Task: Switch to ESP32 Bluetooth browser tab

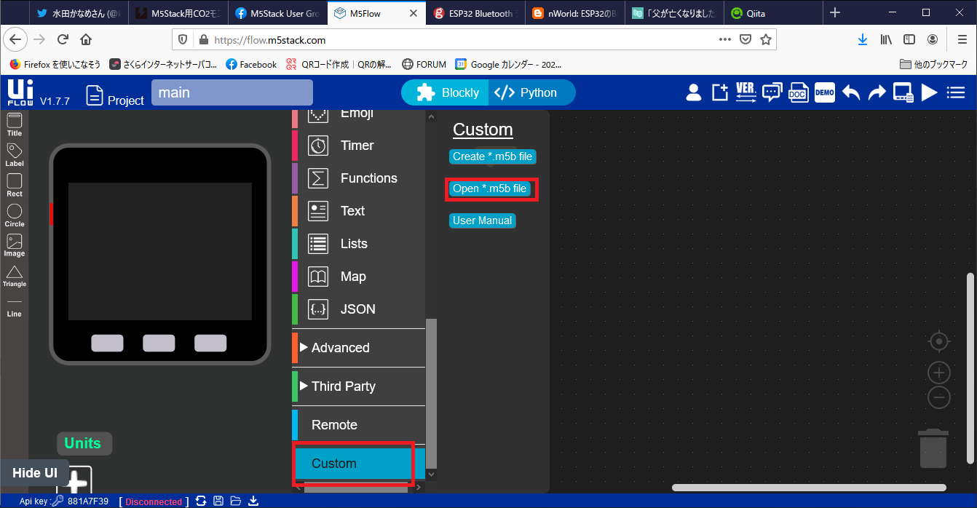Action: pyautogui.click(x=475, y=13)
